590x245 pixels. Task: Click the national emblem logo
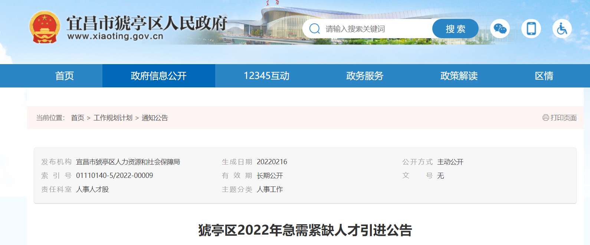click(x=45, y=27)
